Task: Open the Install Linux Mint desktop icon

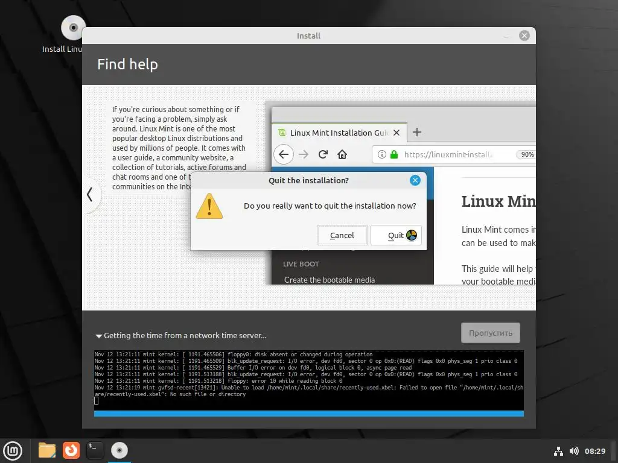Action: coord(73,28)
